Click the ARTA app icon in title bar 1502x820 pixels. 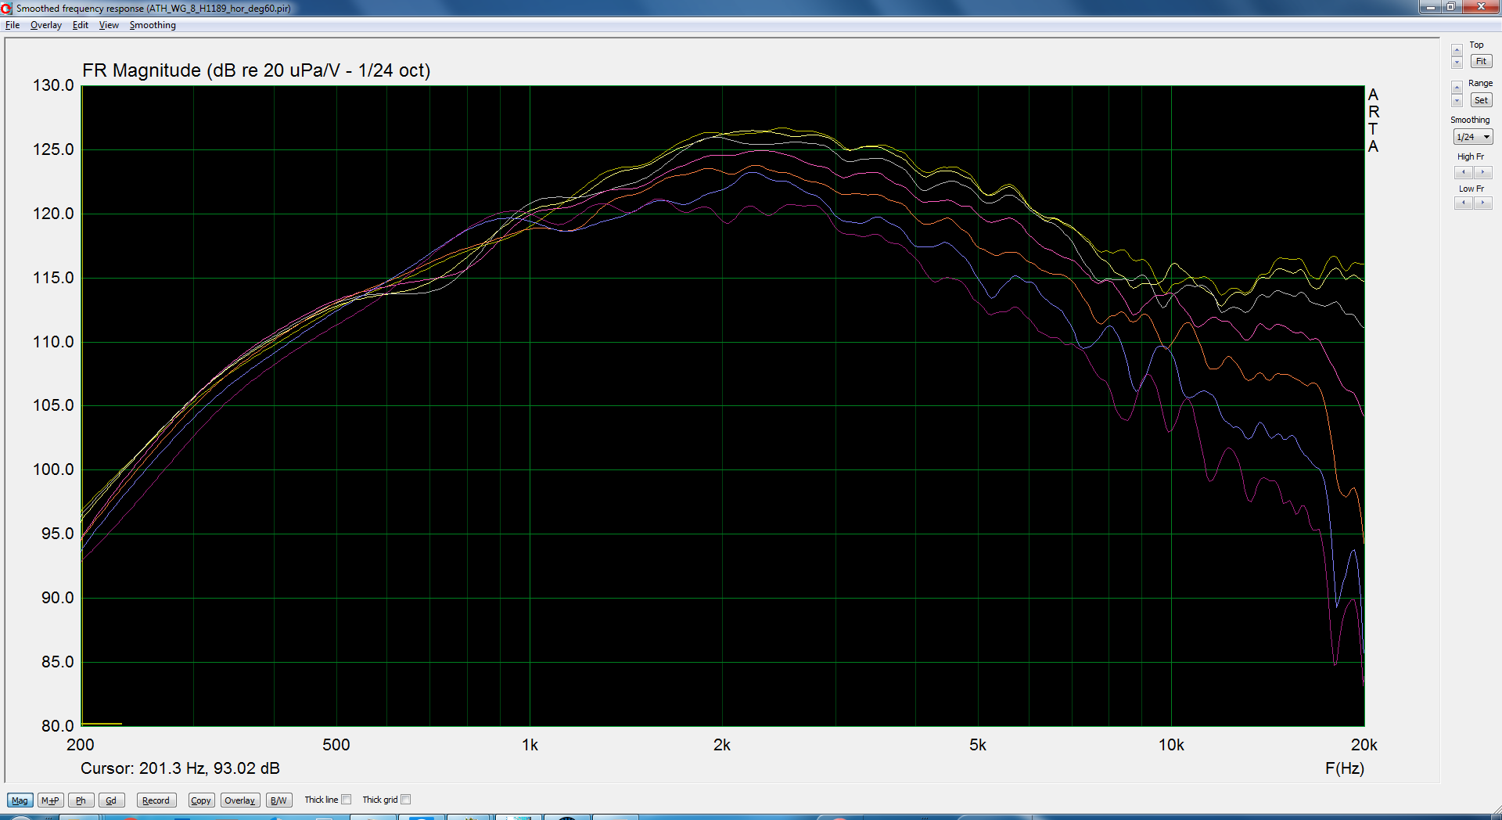[x=7, y=8]
